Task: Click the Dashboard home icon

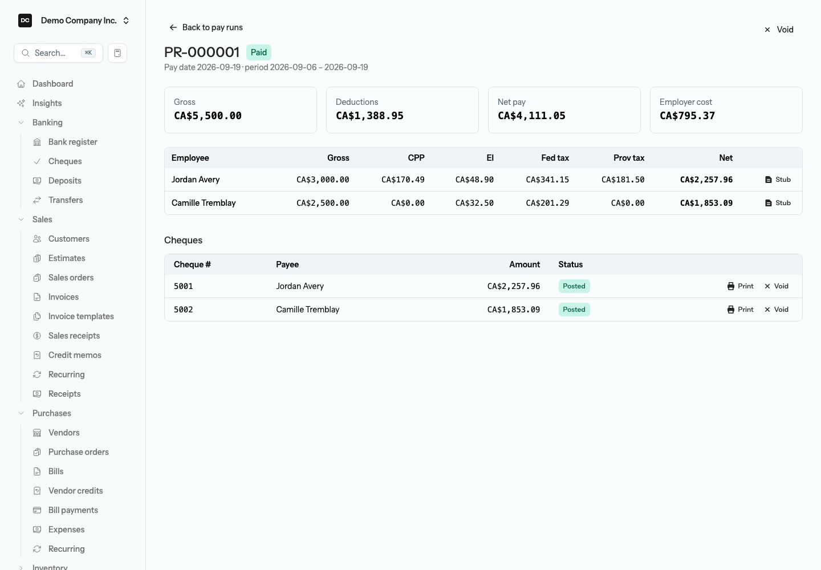Action: coord(21,84)
